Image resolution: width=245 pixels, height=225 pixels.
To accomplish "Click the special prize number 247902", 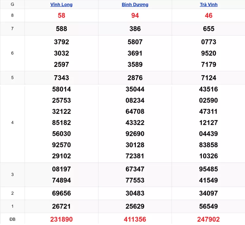I will tap(209, 219).
